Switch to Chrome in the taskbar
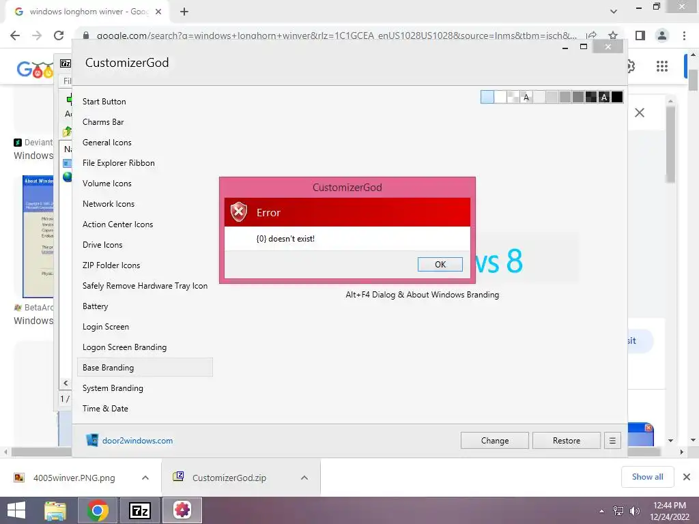Screen dimensions: 699x524 98,510
